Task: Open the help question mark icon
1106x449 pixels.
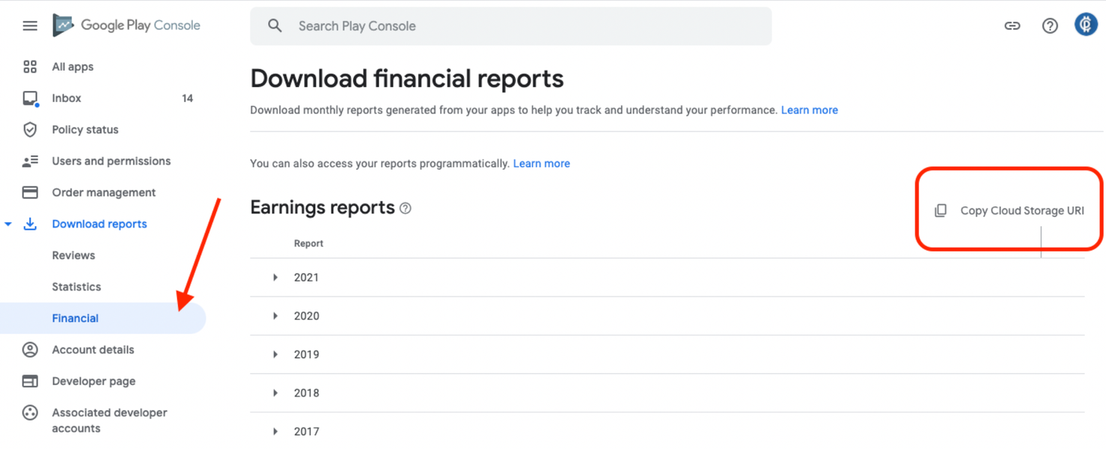Action: tap(1050, 26)
